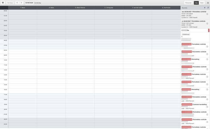The width and height of the screenshot is (210, 129).
Task: Open the filter funnel icon in Wachtrij header
Action: point(205,8)
